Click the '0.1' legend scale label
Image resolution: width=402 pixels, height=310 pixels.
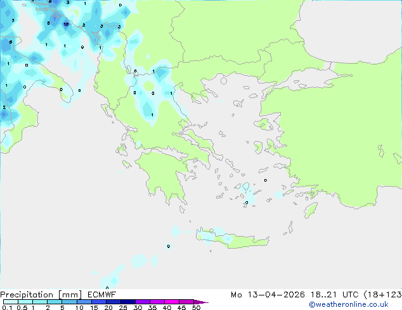point(7,307)
